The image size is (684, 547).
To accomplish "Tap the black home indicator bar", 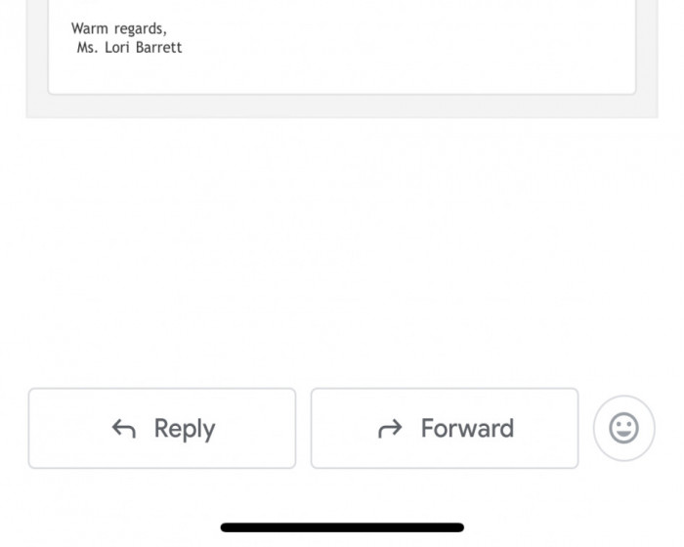I will [342, 527].
